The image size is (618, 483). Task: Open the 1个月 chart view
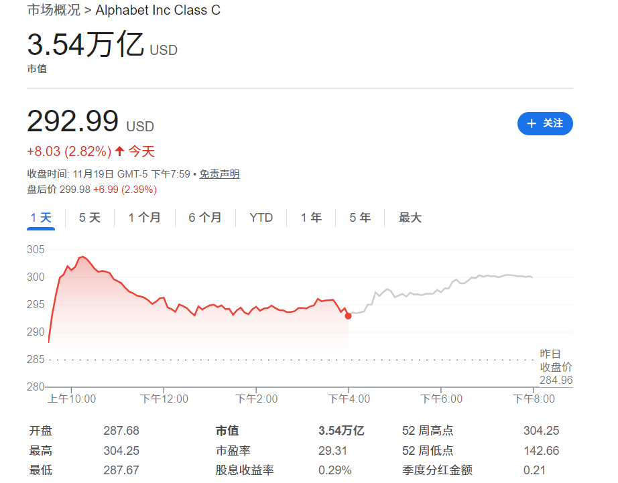click(x=144, y=217)
